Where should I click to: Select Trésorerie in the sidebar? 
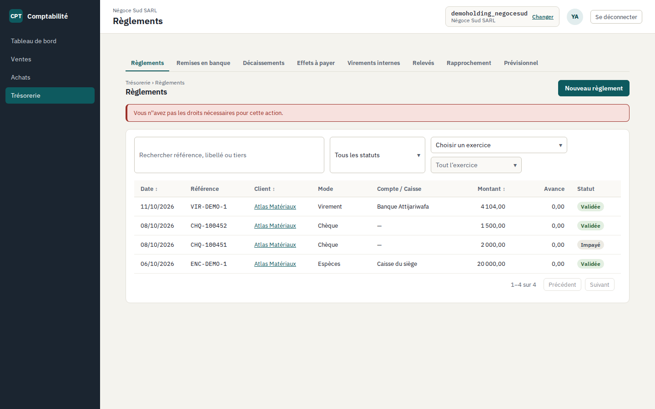click(50, 95)
